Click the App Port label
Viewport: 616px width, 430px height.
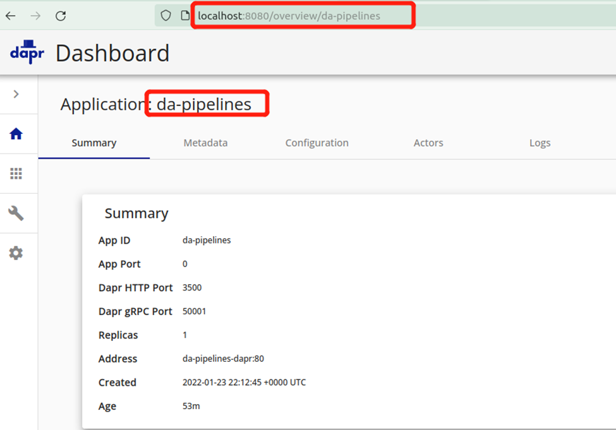coord(119,265)
